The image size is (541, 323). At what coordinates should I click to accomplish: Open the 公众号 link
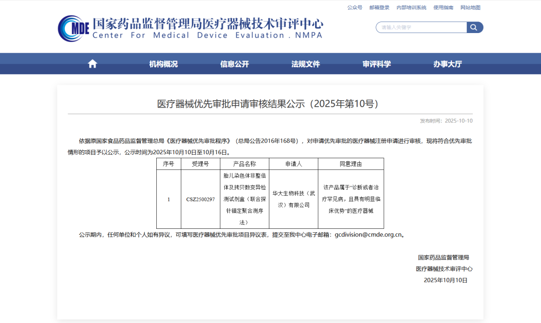(355, 8)
